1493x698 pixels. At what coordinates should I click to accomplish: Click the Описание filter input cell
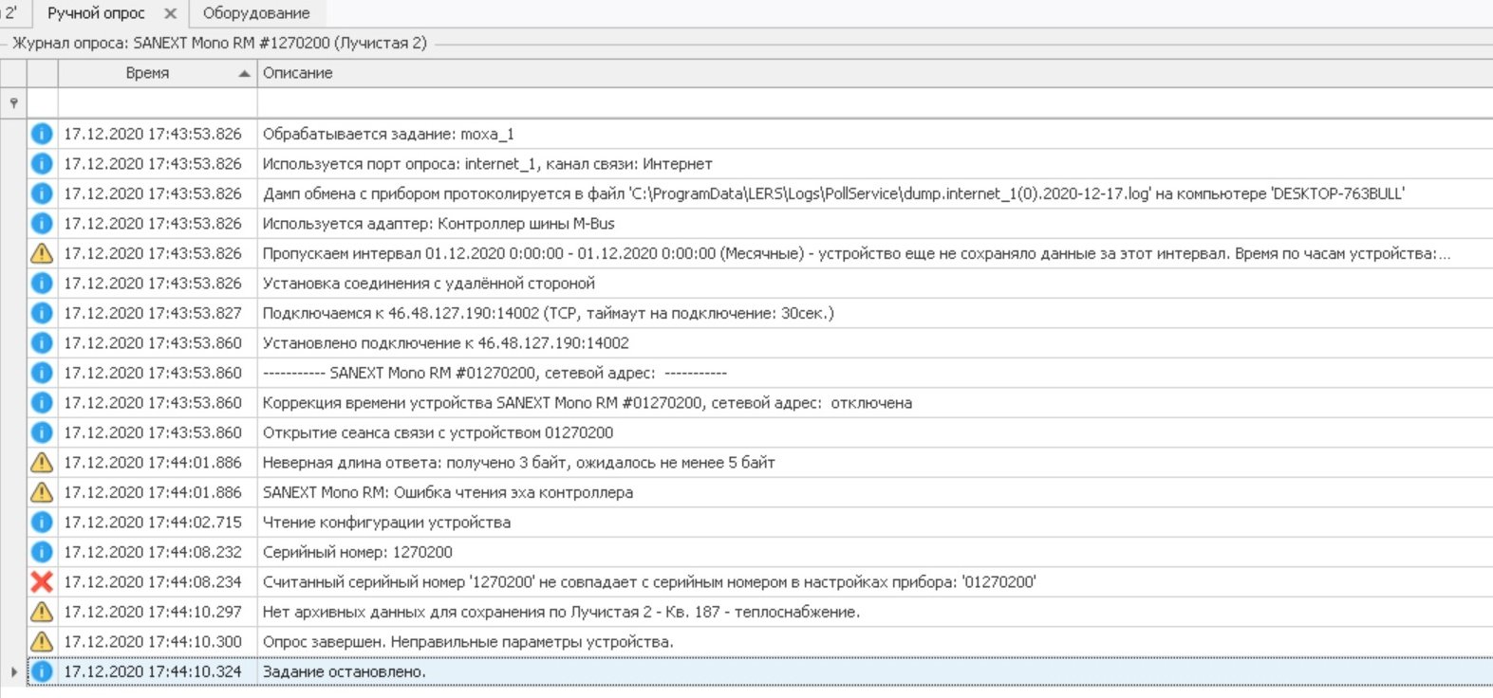point(874,102)
